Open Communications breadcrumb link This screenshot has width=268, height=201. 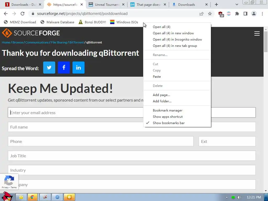click(x=37, y=42)
